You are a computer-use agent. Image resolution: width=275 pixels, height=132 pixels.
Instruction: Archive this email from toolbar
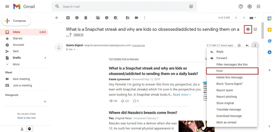coord(68,18)
